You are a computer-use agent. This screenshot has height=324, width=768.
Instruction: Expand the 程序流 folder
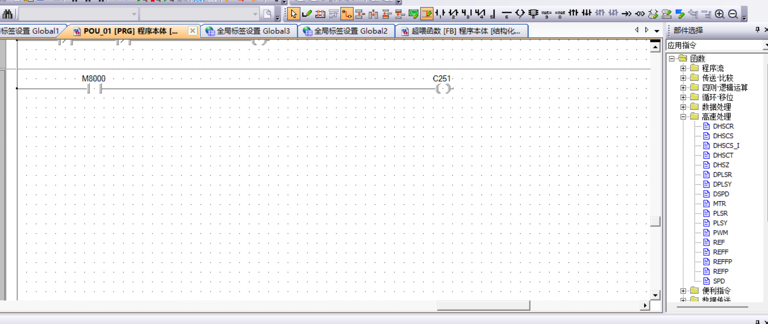(683, 68)
